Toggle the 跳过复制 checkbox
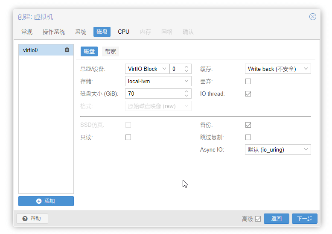This screenshot has height=234, width=332. (248, 137)
